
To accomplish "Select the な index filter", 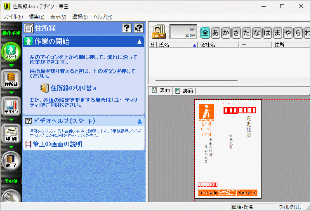I will (x=257, y=33).
